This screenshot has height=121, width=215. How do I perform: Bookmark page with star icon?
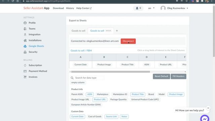(x=187, y=1)
